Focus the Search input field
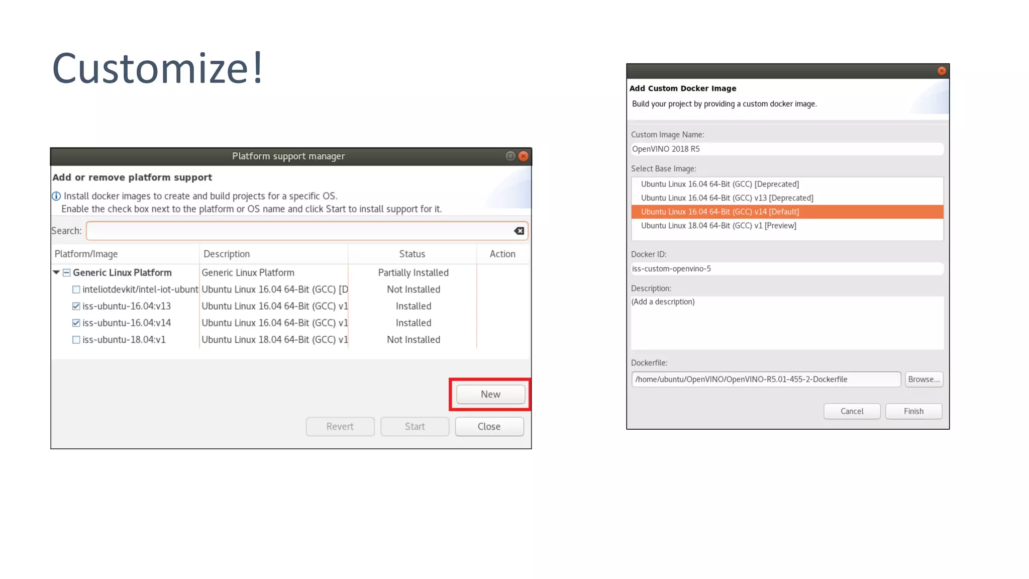The width and height of the screenshot is (1029, 579). click(306, 231)
